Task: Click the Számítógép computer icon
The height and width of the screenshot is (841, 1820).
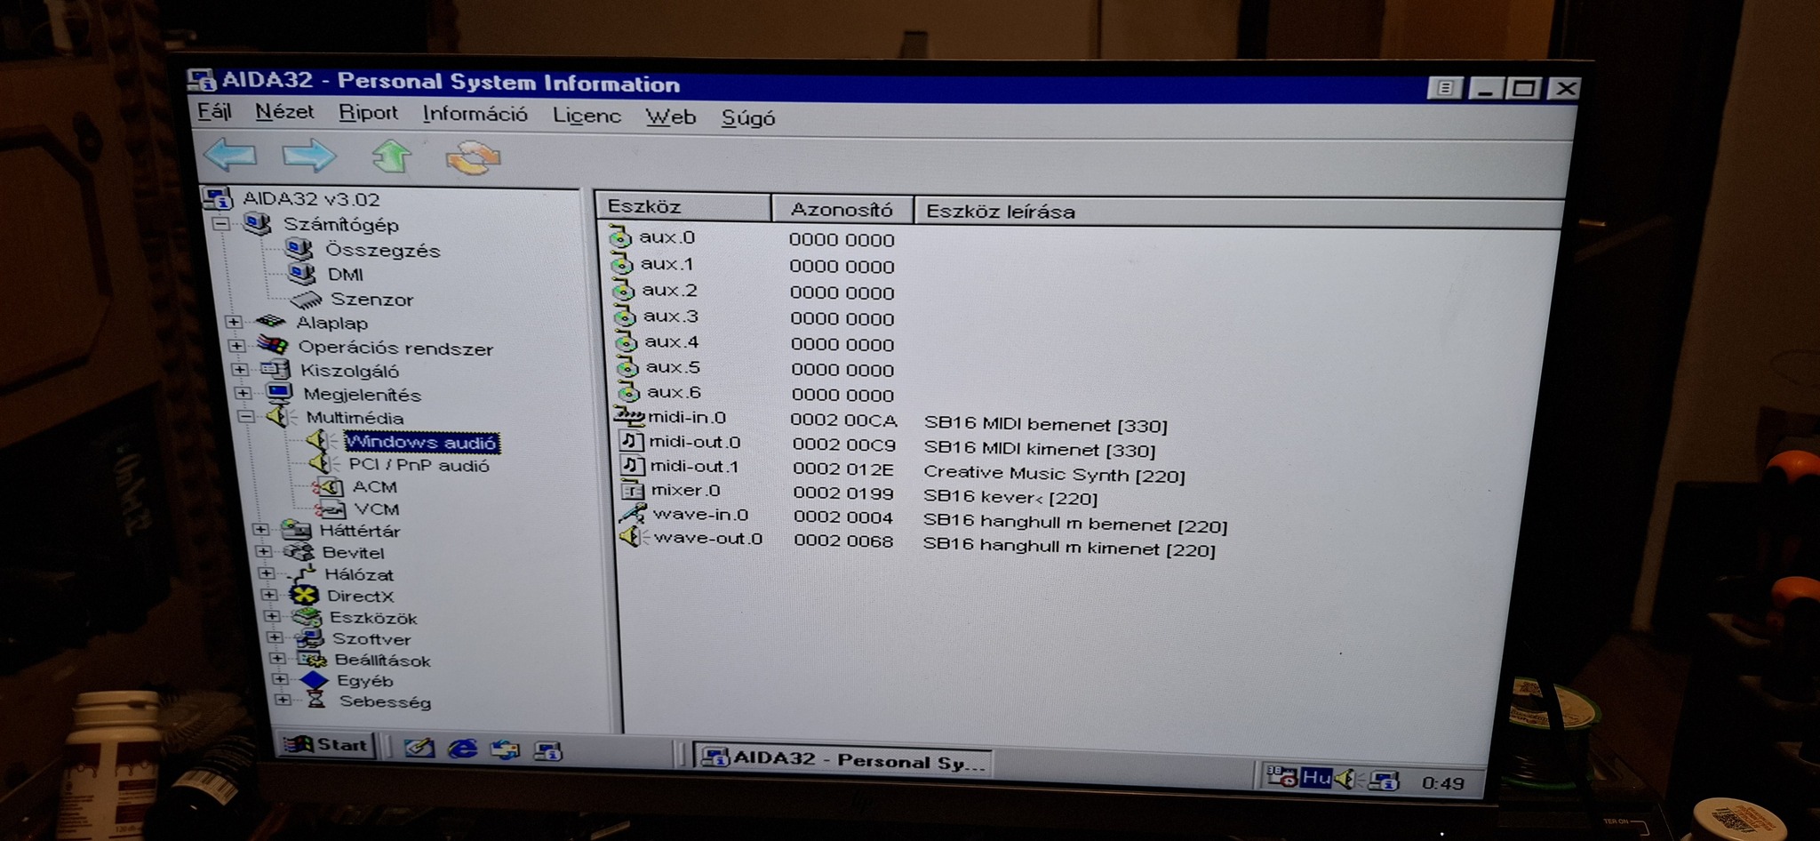Action: (x=258, y=223)
